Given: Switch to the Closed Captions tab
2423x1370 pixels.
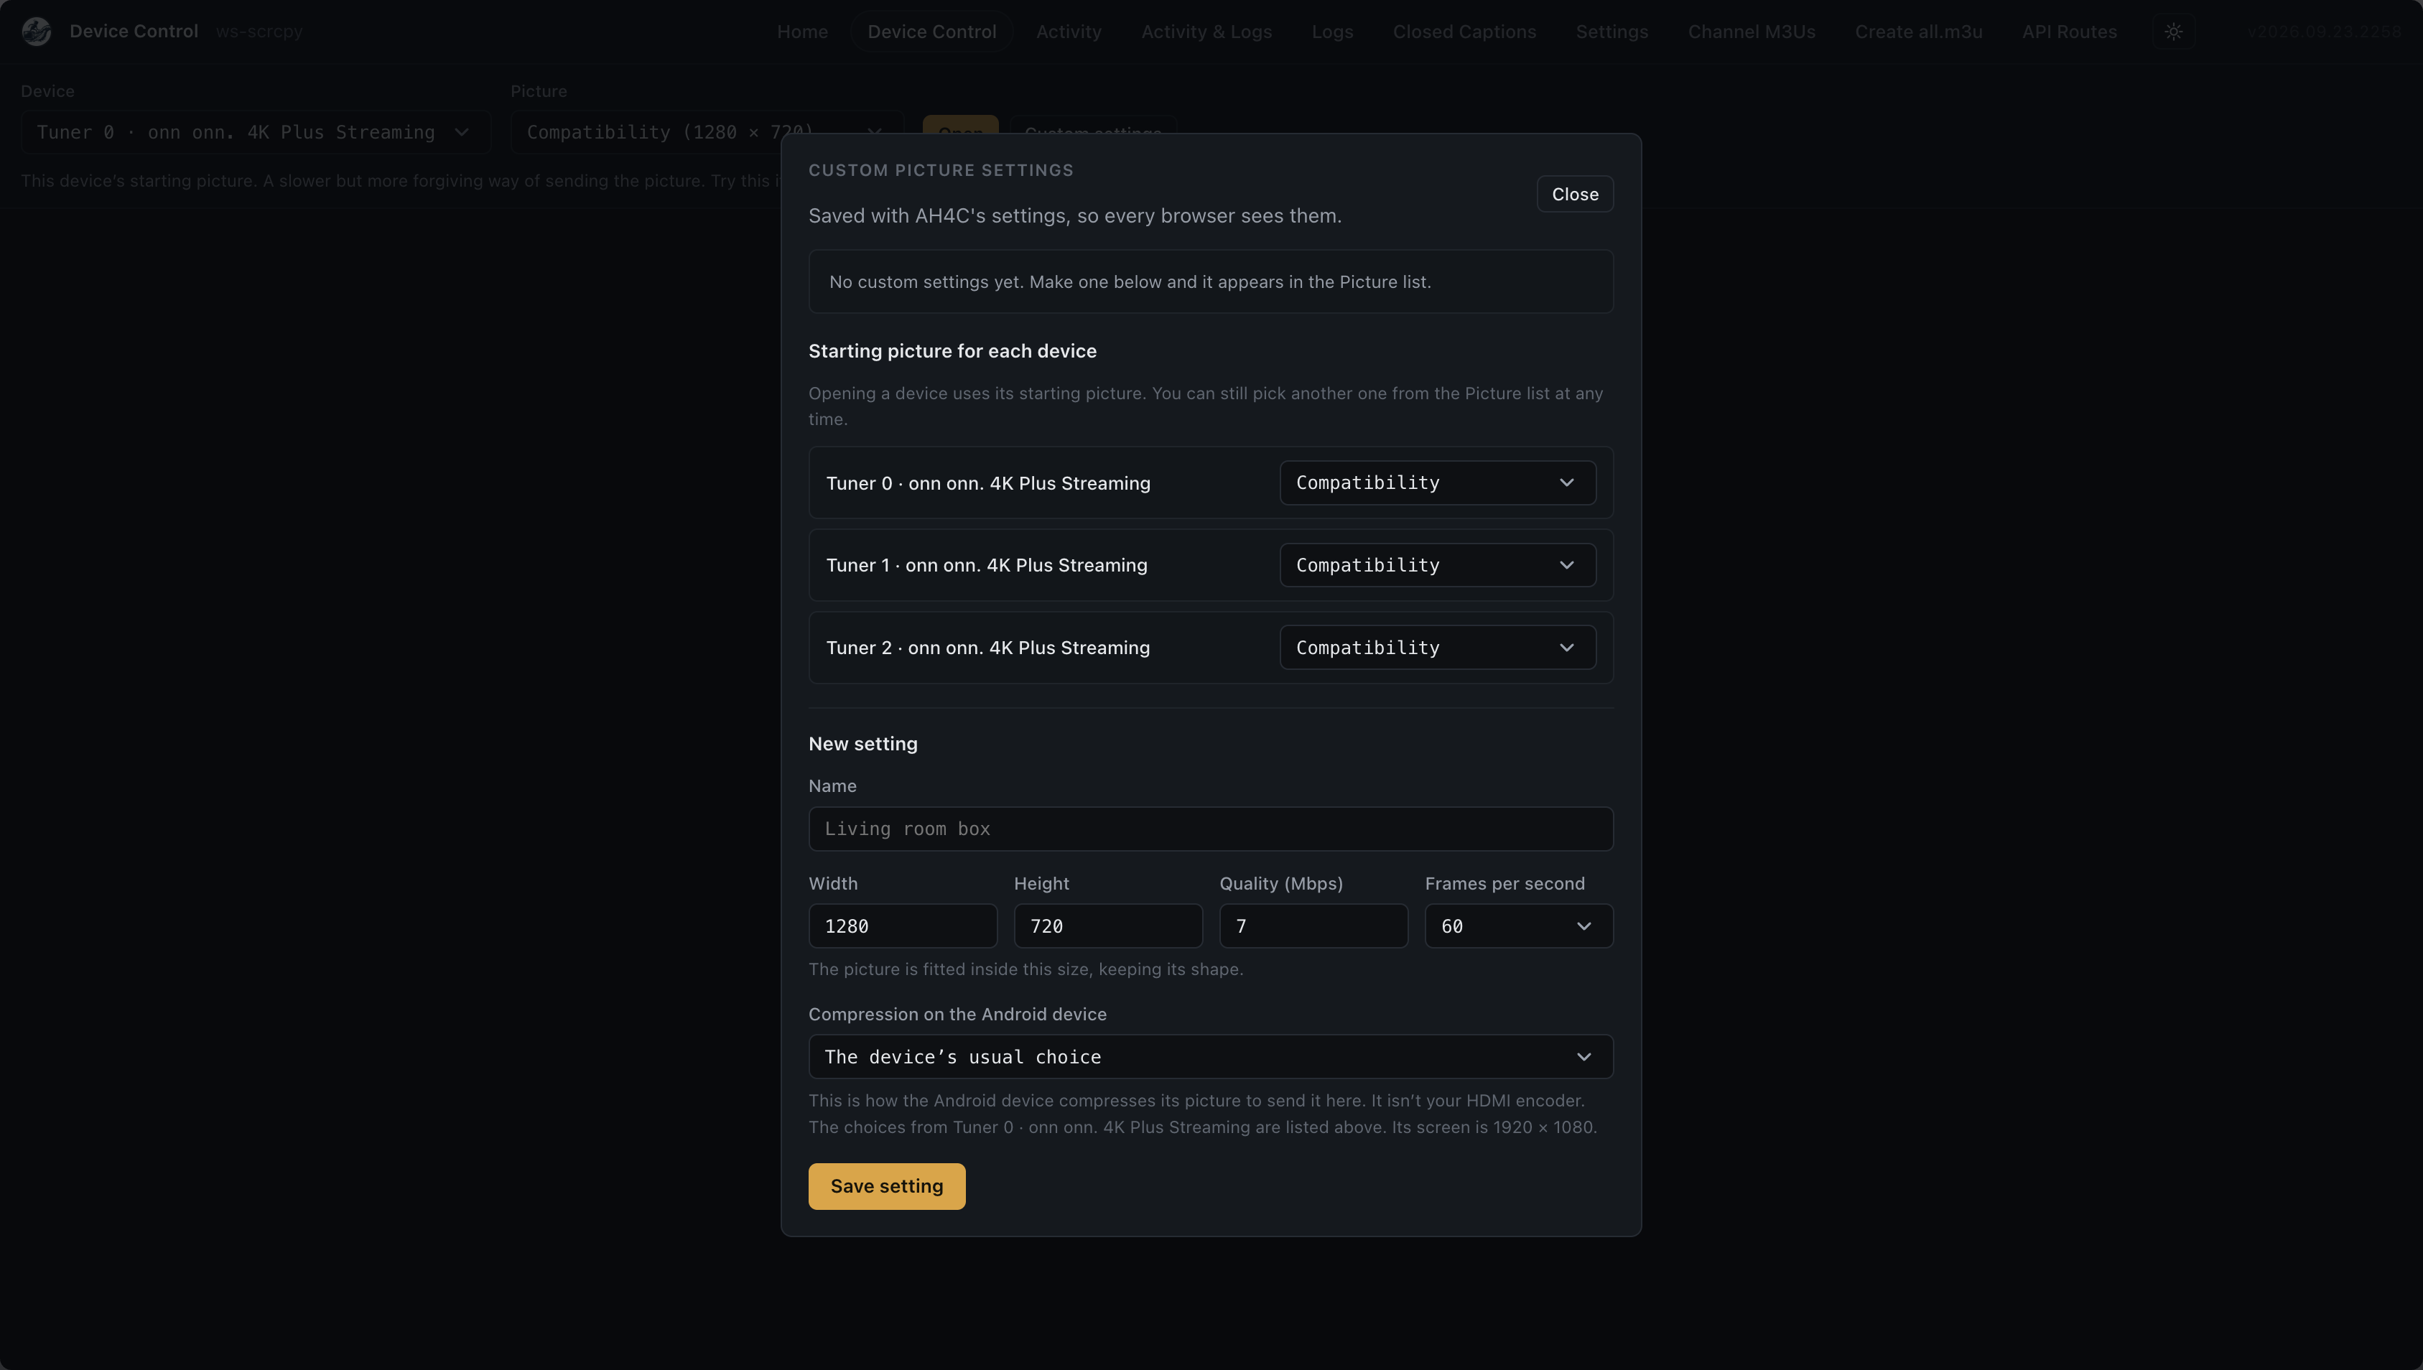Looking at the screenshot, I should coord(1464,31).
